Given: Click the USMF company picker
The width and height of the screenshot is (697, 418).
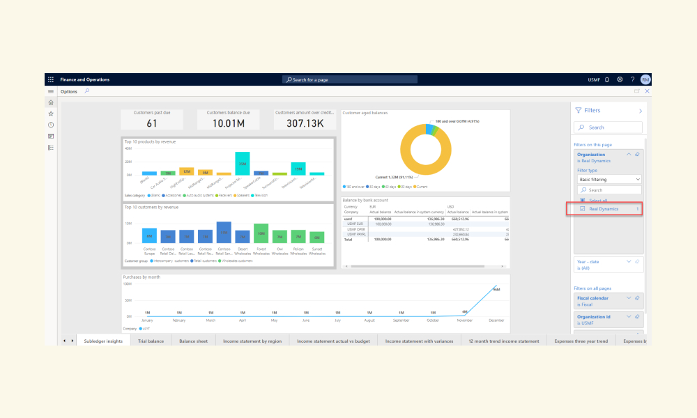Looking at the screenshot, I should click(x=594, y=80).
